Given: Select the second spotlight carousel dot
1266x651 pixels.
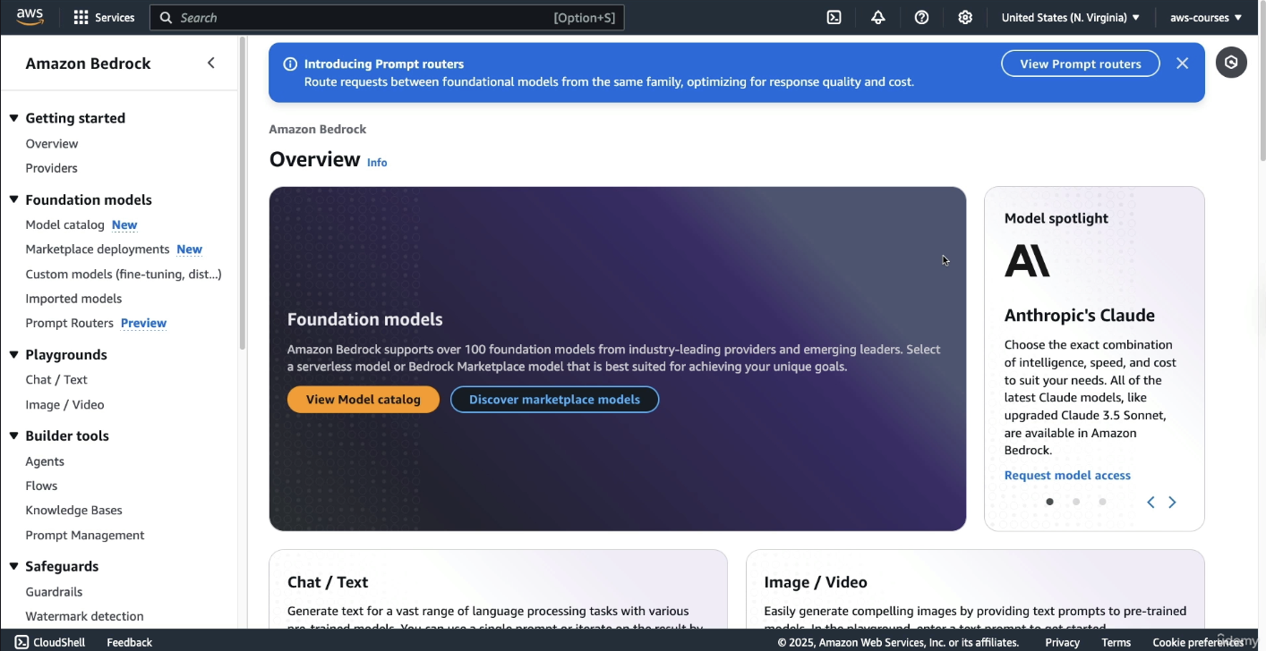Looking at the screenshot, I should (1076, 502).
